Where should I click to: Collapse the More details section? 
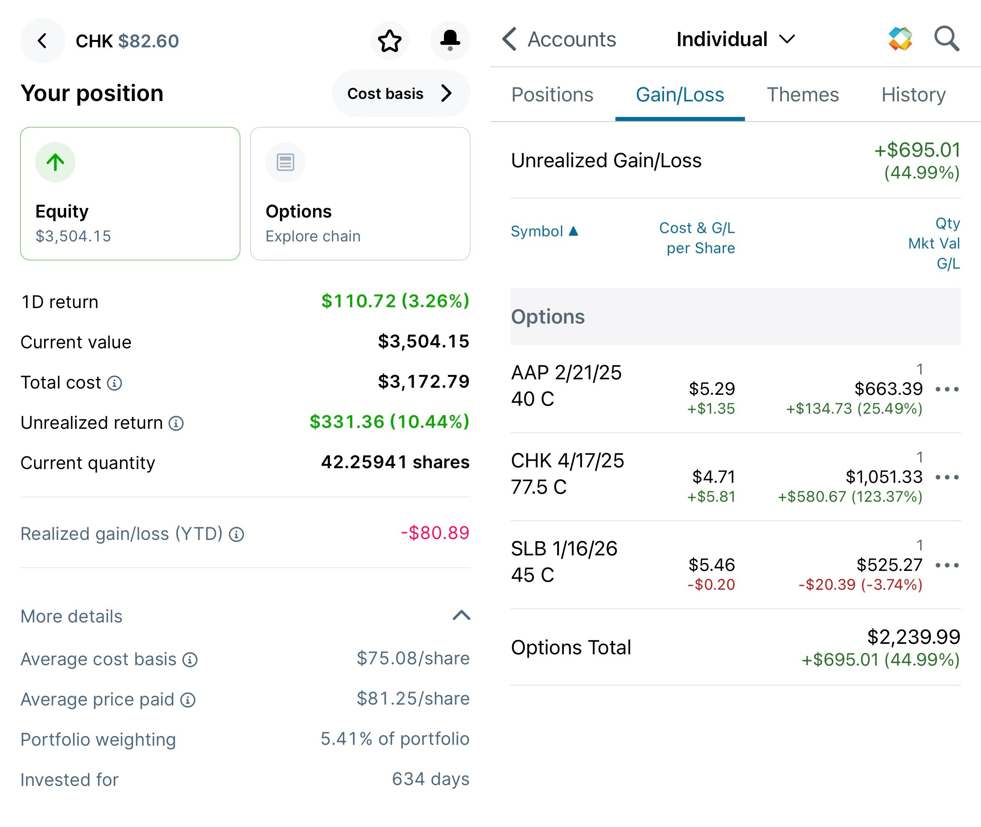pyautogui.click(x=461, y=616)
